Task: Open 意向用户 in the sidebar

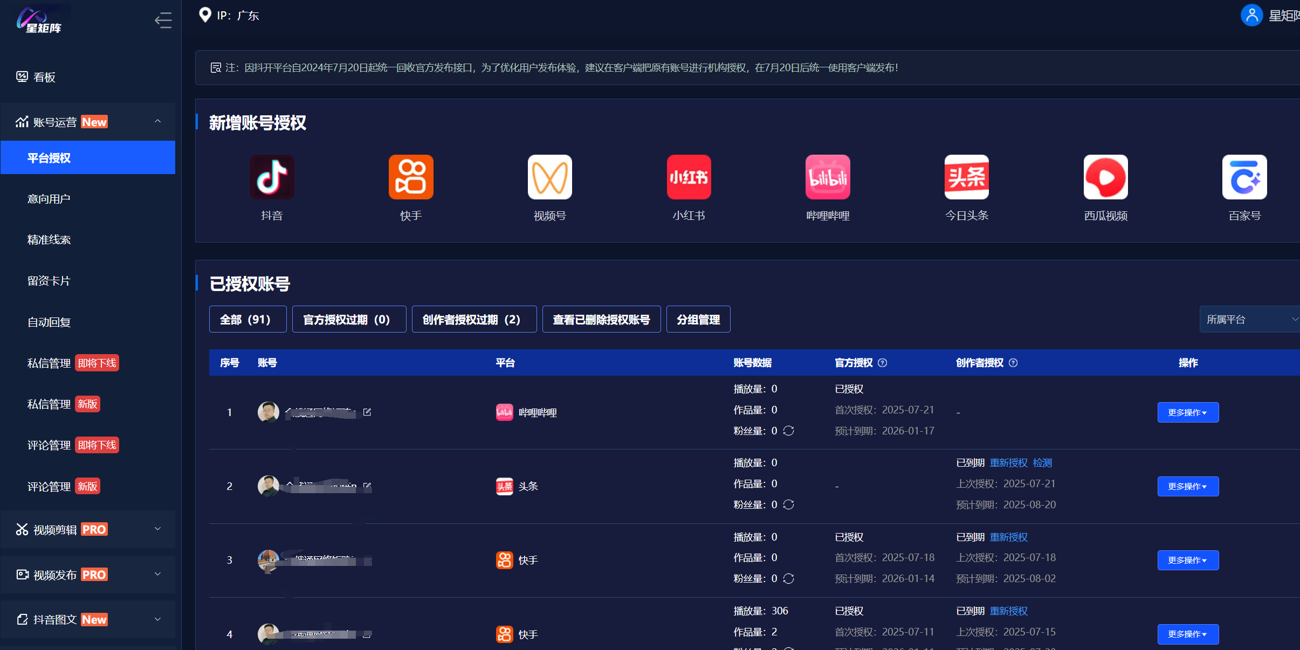Action: point(49,199)
